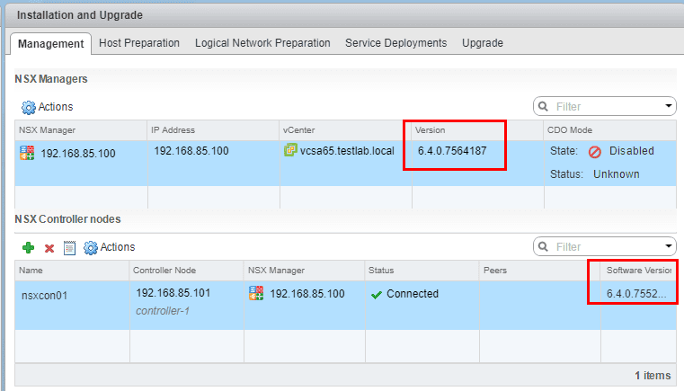Sort by Status column header

point(422,271)
